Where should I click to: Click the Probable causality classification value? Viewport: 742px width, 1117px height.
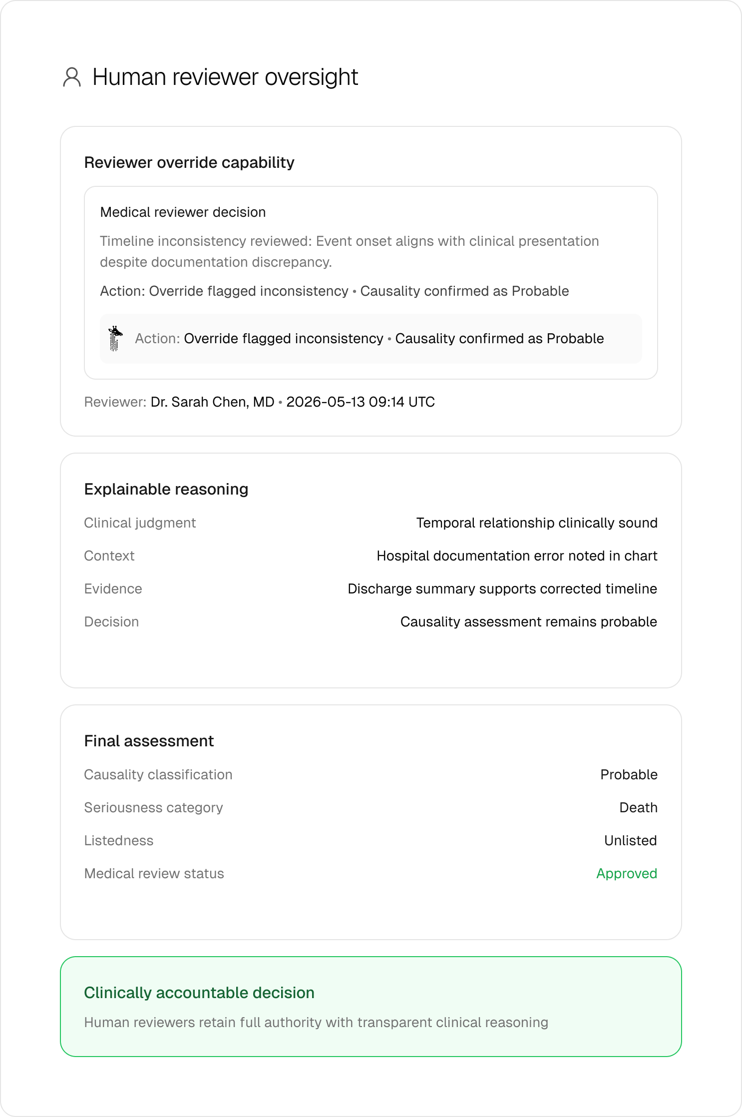click(x=629, y=775)
